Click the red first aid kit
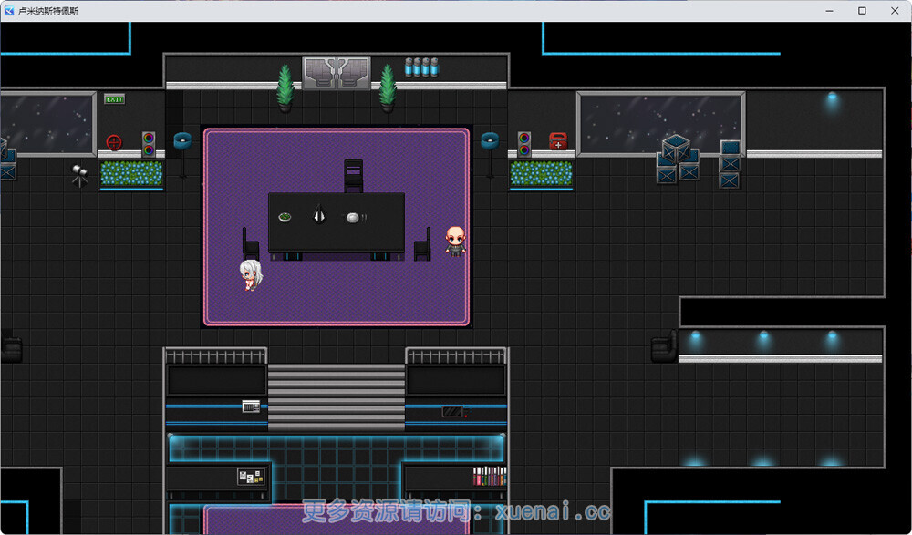 click(x=558, y=141)
